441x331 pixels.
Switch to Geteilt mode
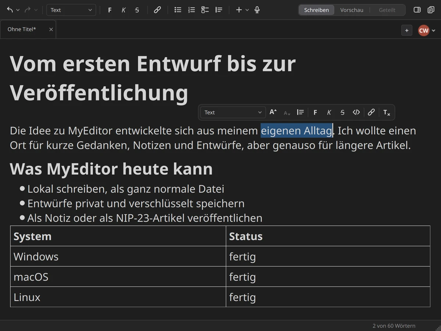[387, 10]
